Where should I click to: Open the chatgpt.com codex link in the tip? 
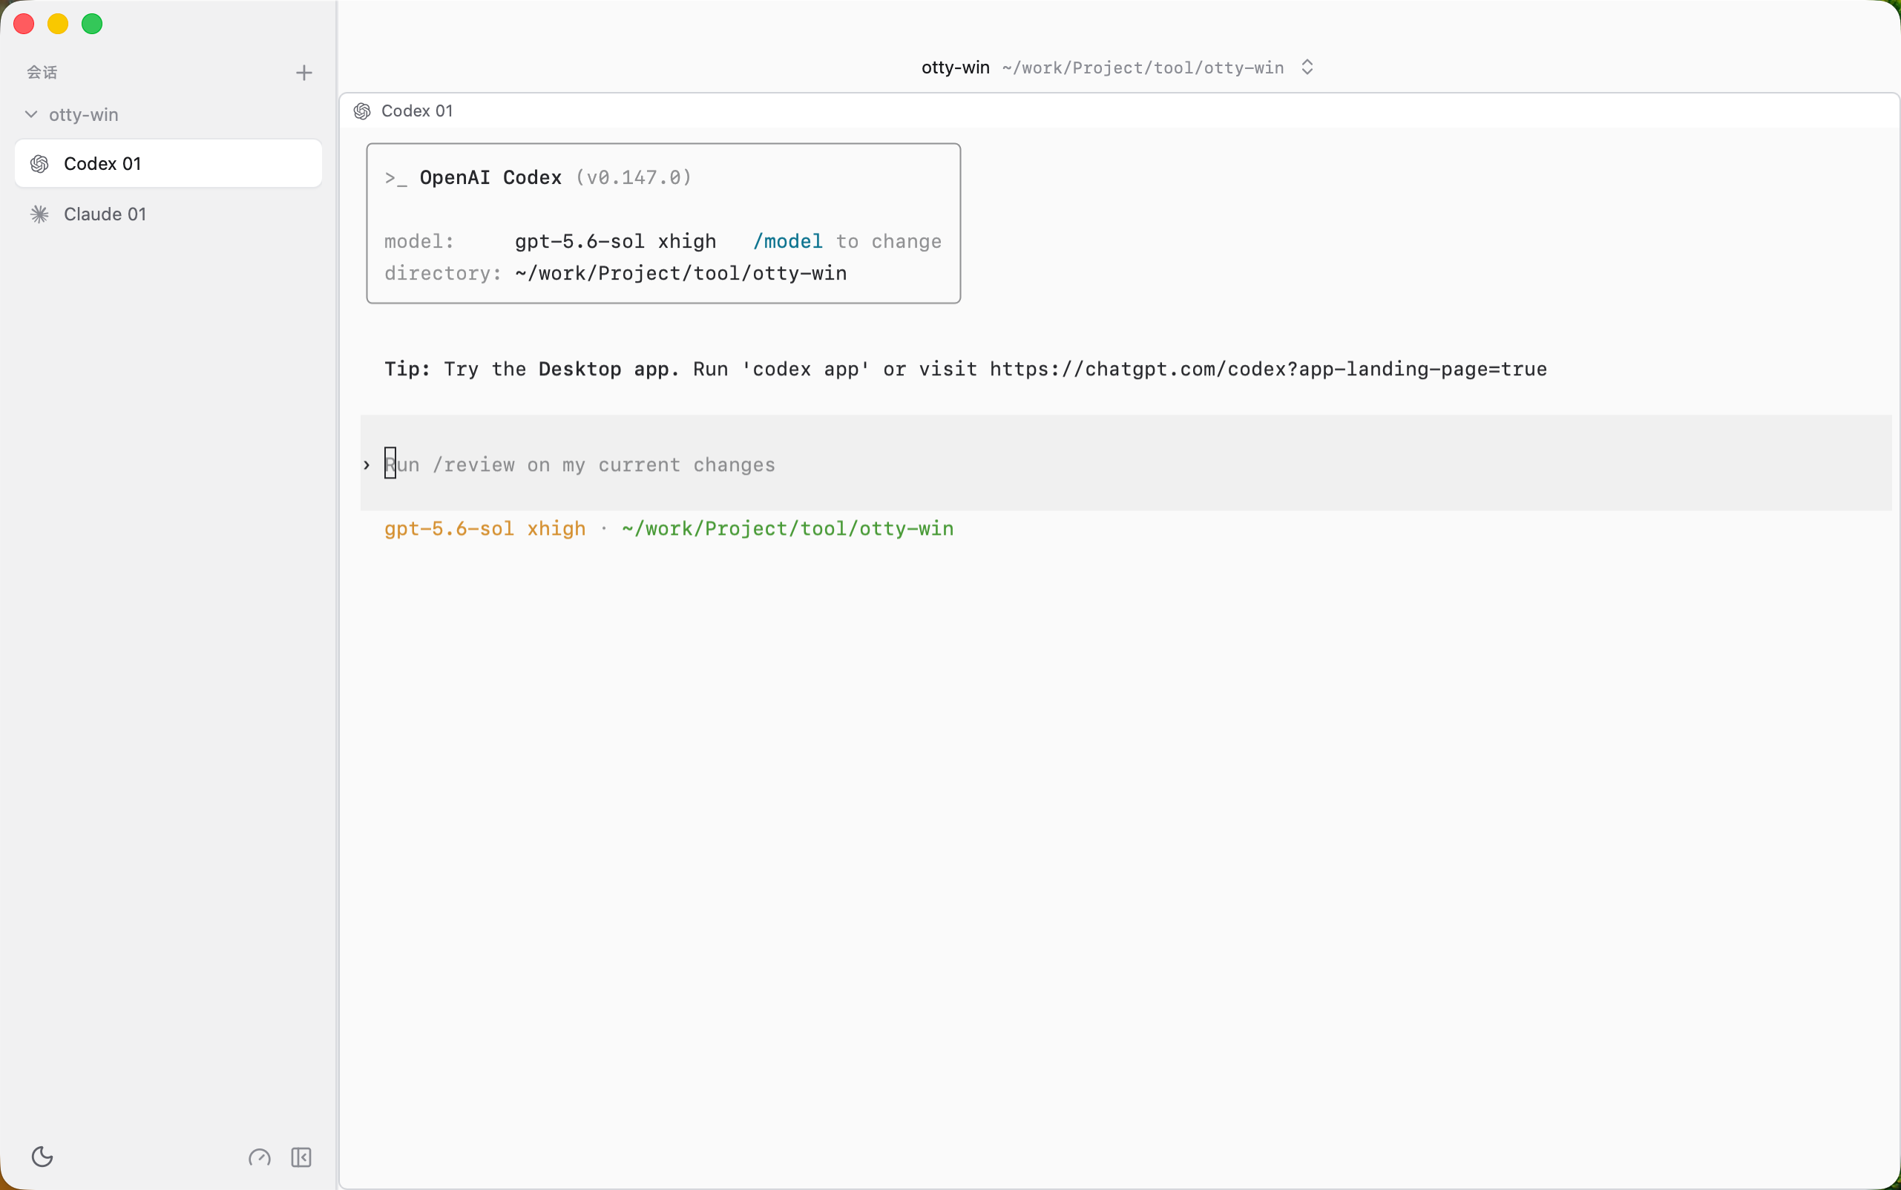click(x=1268, y=369)
